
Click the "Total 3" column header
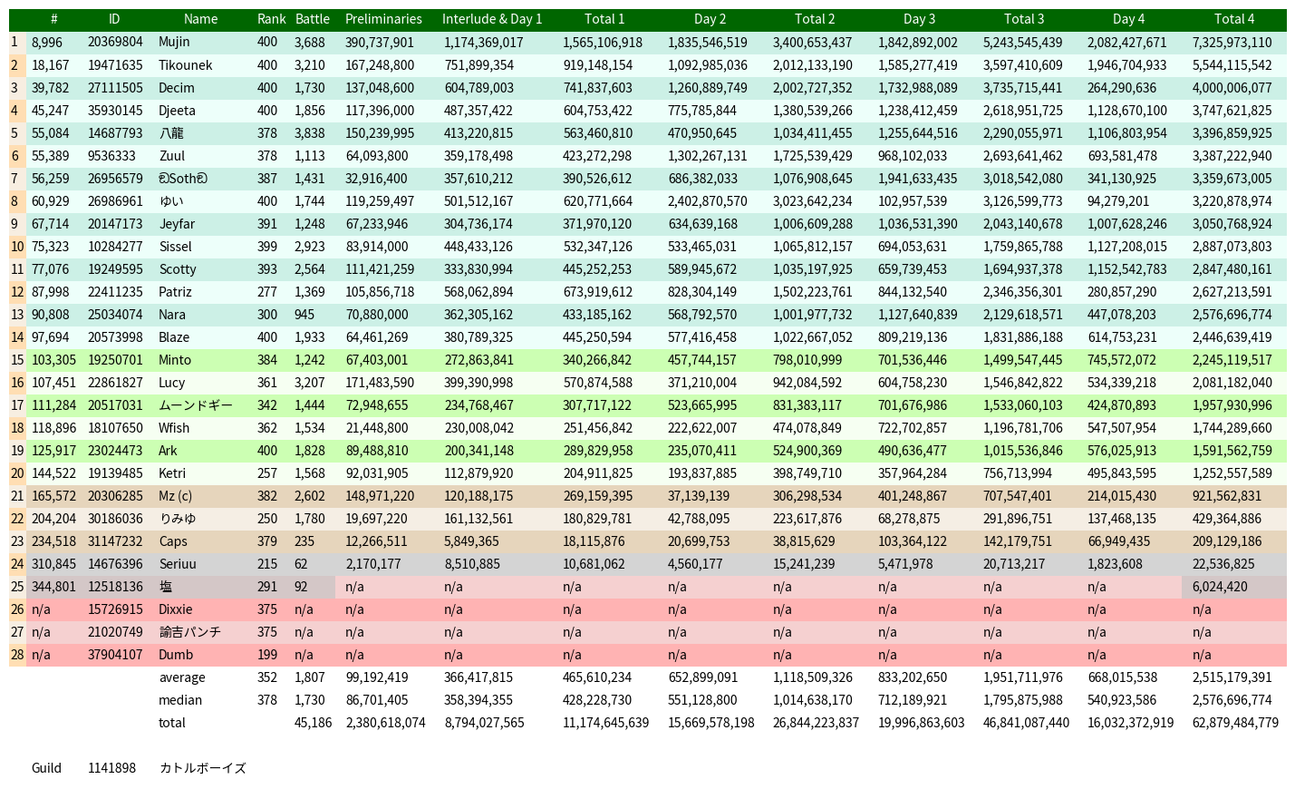(1024, 19)
